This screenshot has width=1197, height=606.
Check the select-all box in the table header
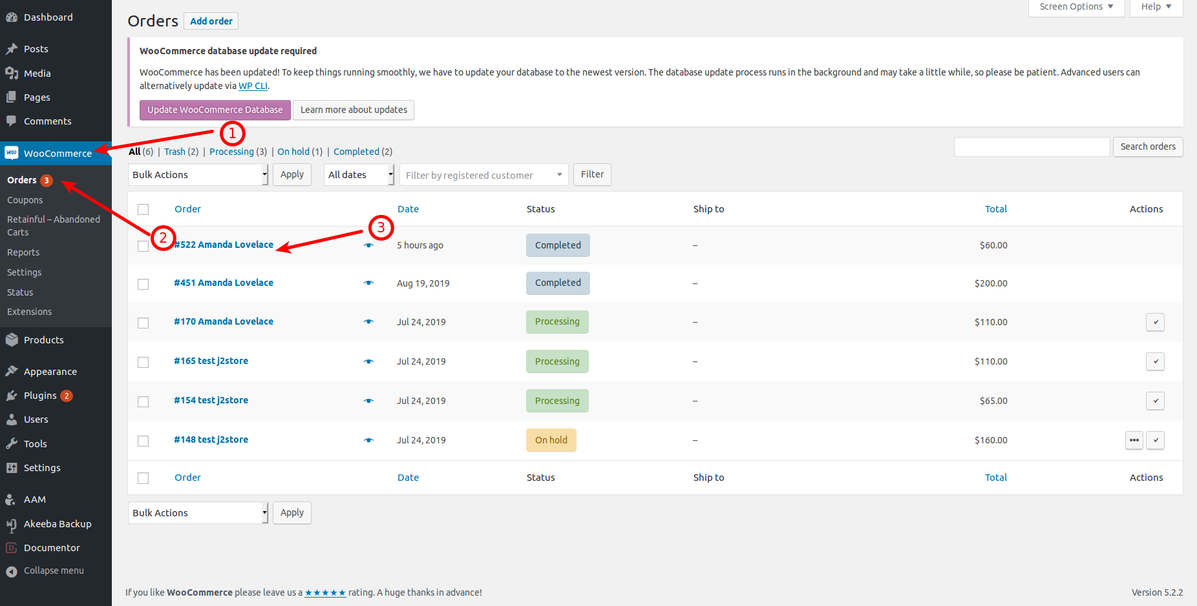[143, 209]
